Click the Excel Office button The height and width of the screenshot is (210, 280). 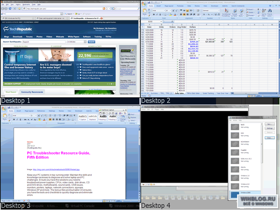[x=144, y=4]
